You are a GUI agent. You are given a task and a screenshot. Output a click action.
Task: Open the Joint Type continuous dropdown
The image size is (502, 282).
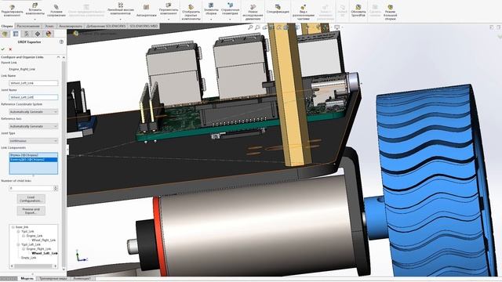click(33, 141)
